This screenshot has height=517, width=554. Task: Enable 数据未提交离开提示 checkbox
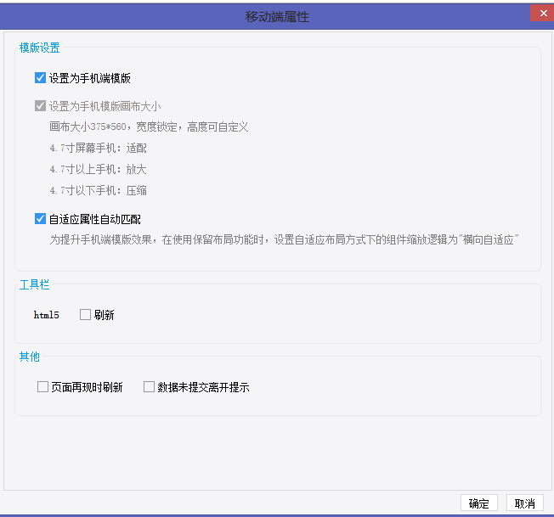149,386
